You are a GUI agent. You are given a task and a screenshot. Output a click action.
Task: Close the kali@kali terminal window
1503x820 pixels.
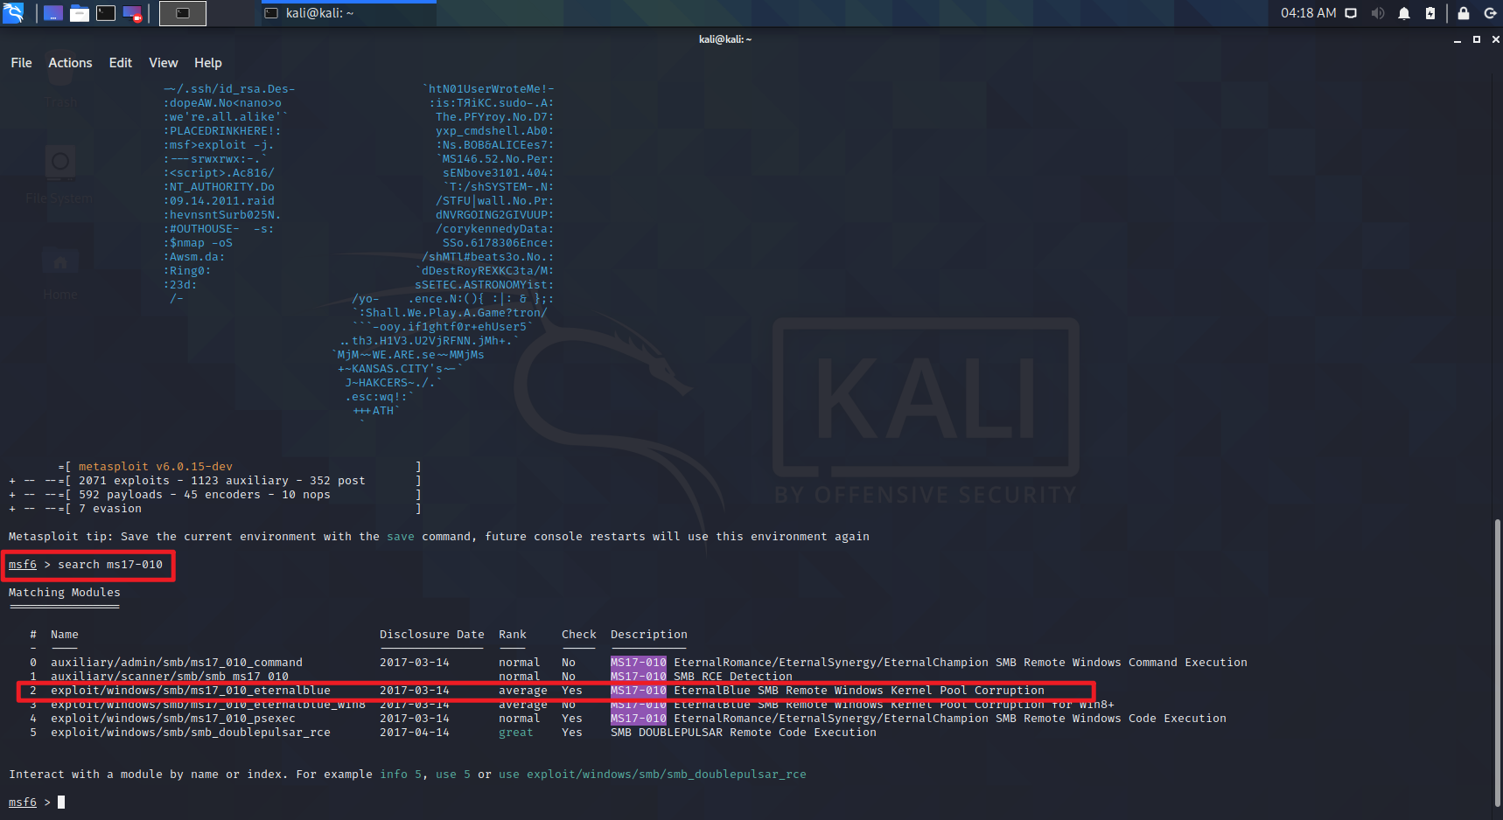click(1495, 39)
